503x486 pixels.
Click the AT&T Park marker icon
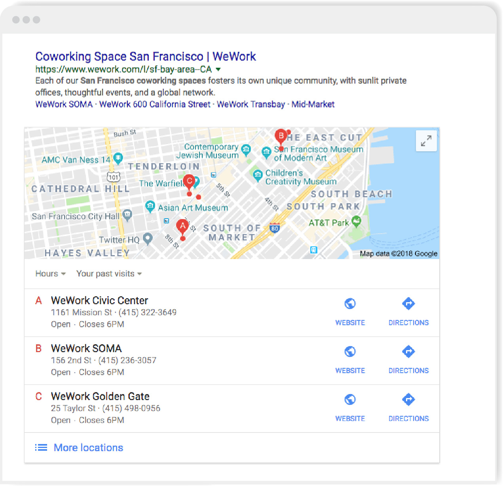click(x=357, y=221)
